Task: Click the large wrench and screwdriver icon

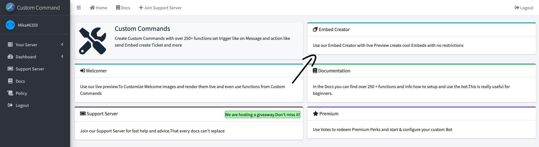Action: pyautogui.click(x=93, y=41)
